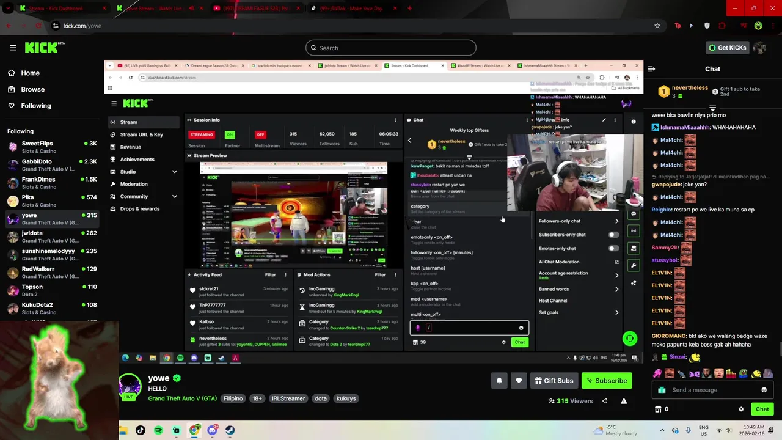Bookmark this page with the star icon
Image resolution: width=782 pixels, height=440 pixels.
657,26
